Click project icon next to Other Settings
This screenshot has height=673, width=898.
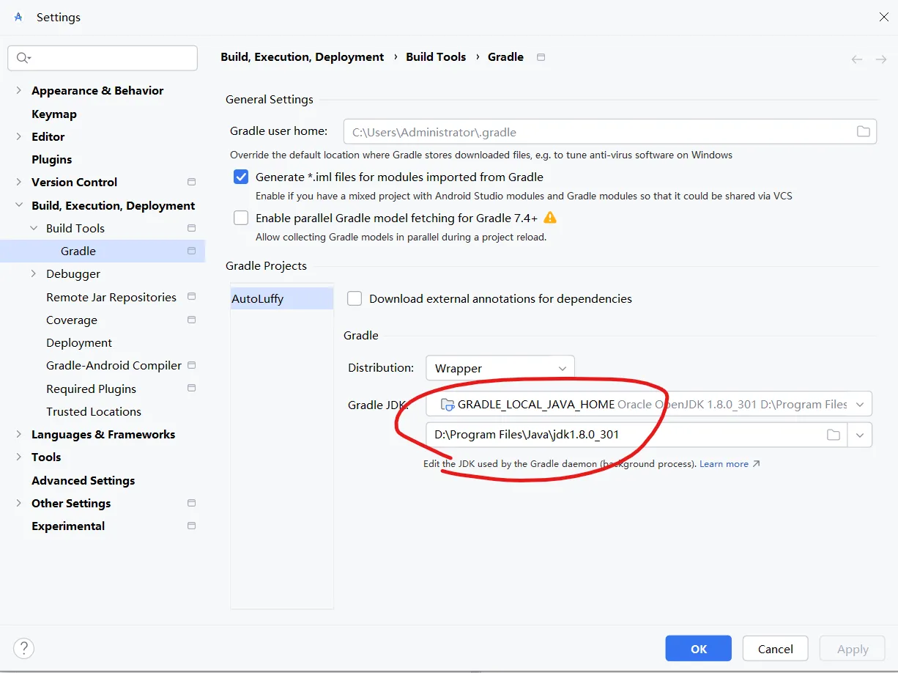pyautogui.click(x=191, y=503)
